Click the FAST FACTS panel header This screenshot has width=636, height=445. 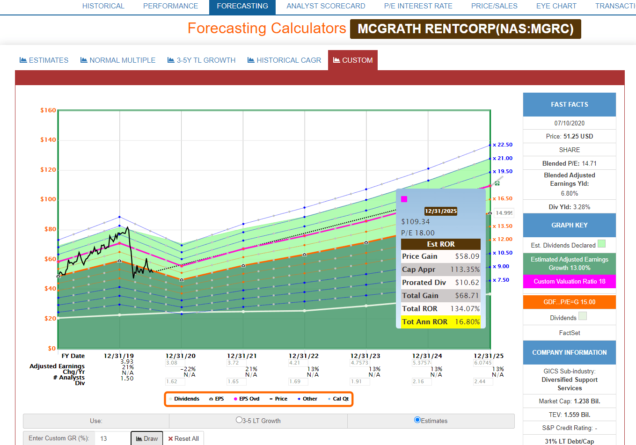pyautogui.click(x=570, y=104)
